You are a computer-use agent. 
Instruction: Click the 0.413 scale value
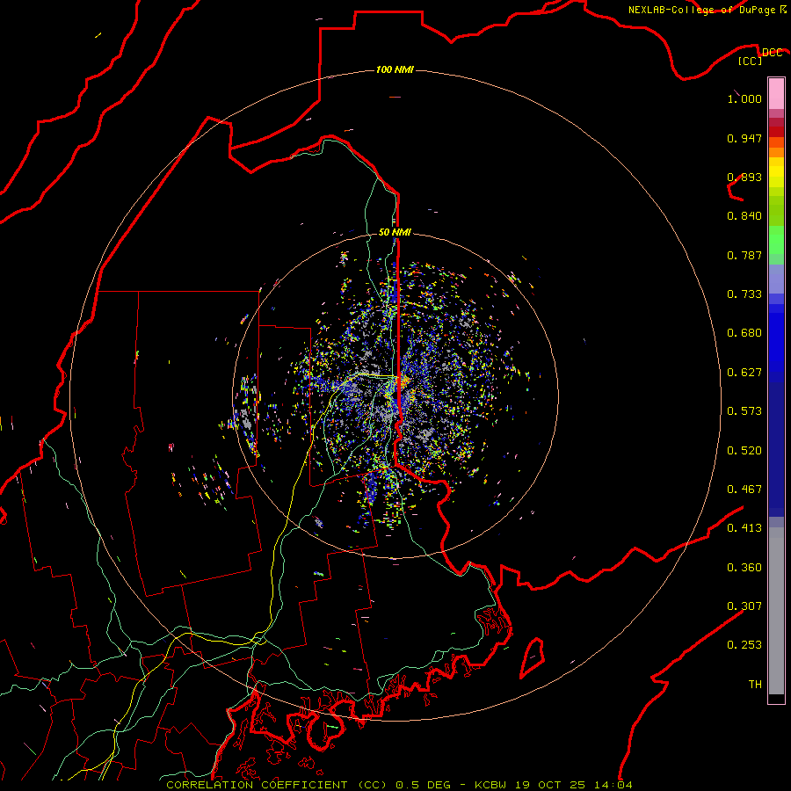[744, 528]
